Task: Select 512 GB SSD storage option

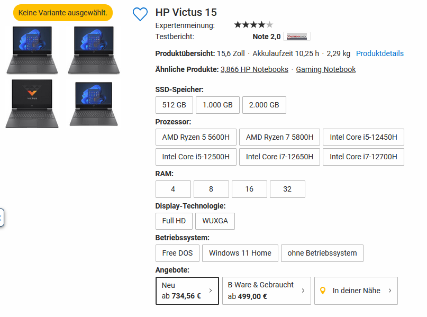Action: [174, 105]
